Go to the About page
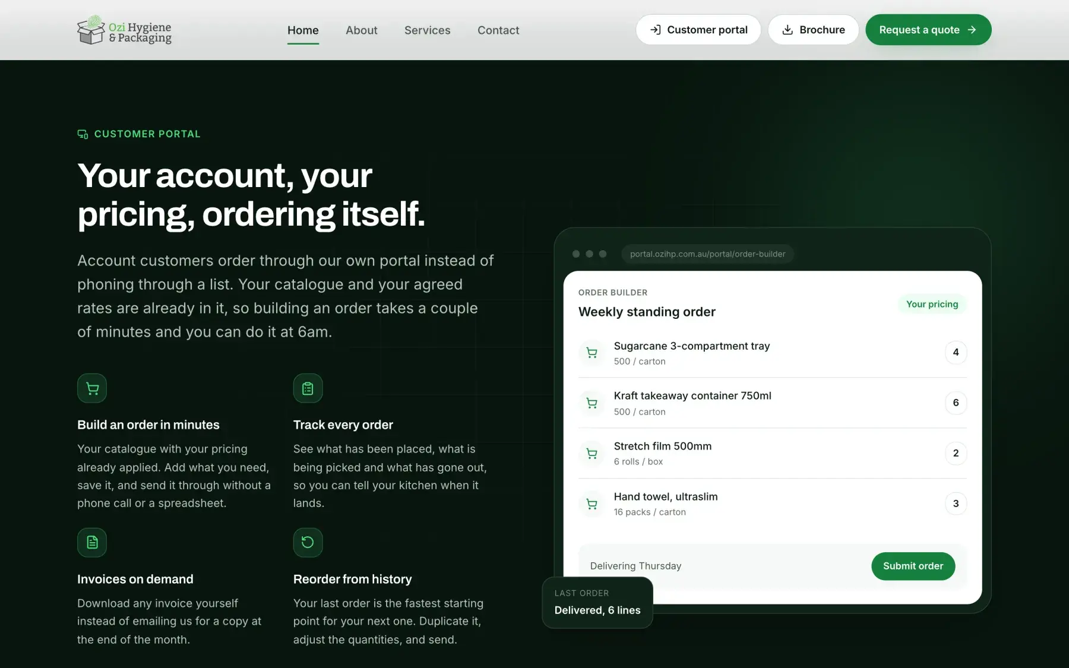 pos(361,30)
